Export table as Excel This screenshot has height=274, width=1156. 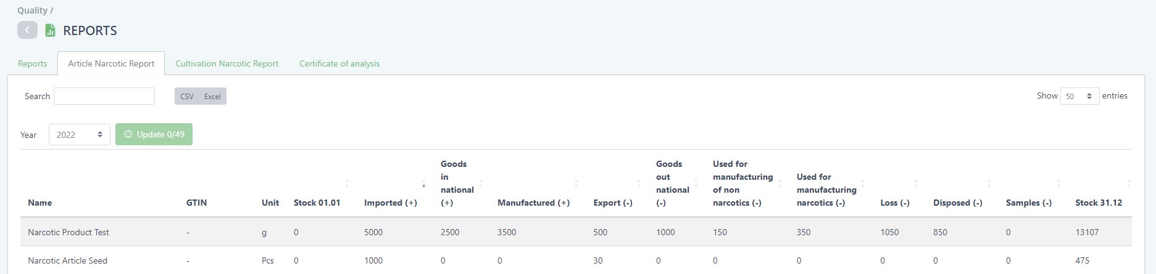212,96
